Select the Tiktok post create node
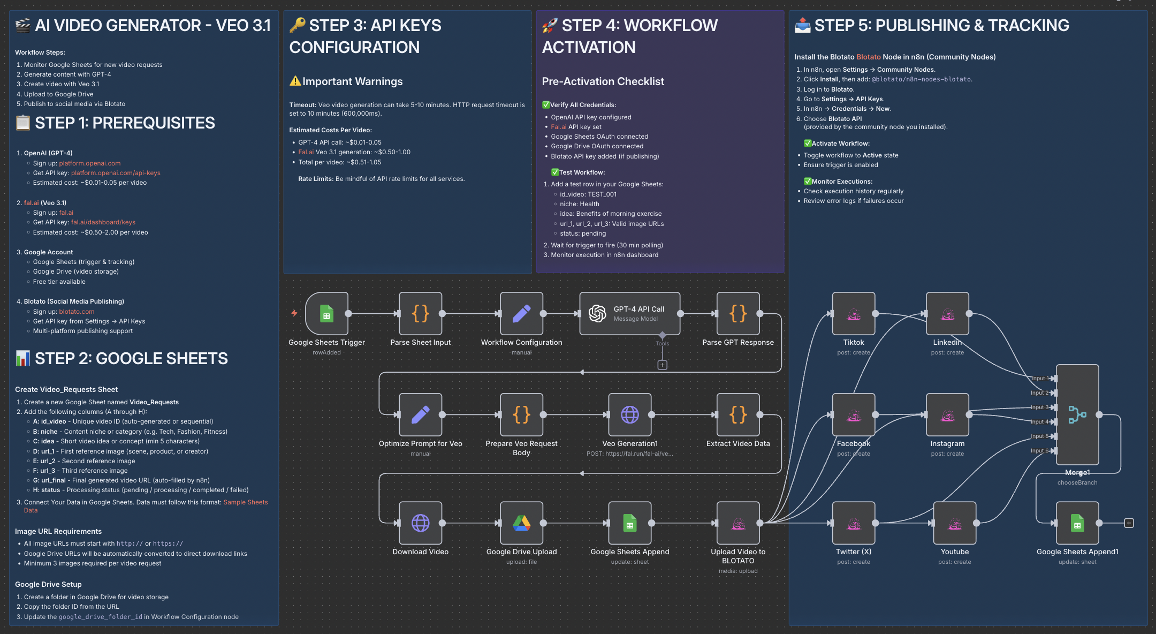1156x634 pixels. (x=853, y=314)
